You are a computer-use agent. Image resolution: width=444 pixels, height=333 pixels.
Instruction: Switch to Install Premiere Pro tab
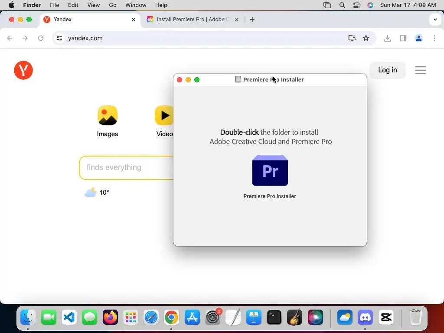[x=193, y=20]
